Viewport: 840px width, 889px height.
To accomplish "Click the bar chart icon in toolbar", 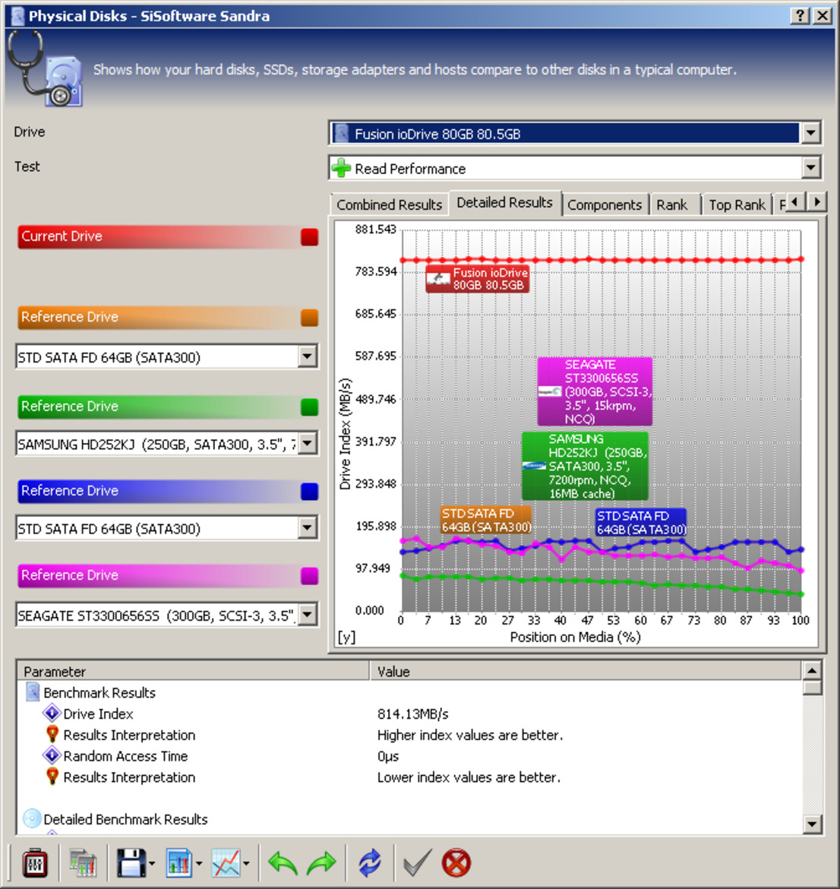I will pos(178,863).
